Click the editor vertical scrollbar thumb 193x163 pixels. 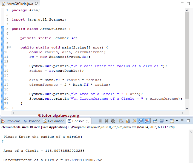(x=187, y=55)
